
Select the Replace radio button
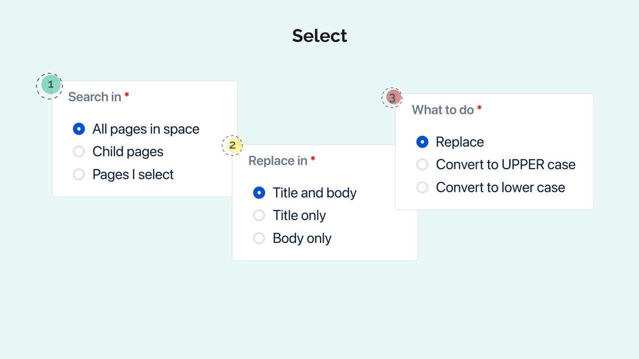click(x=422, y=142)
